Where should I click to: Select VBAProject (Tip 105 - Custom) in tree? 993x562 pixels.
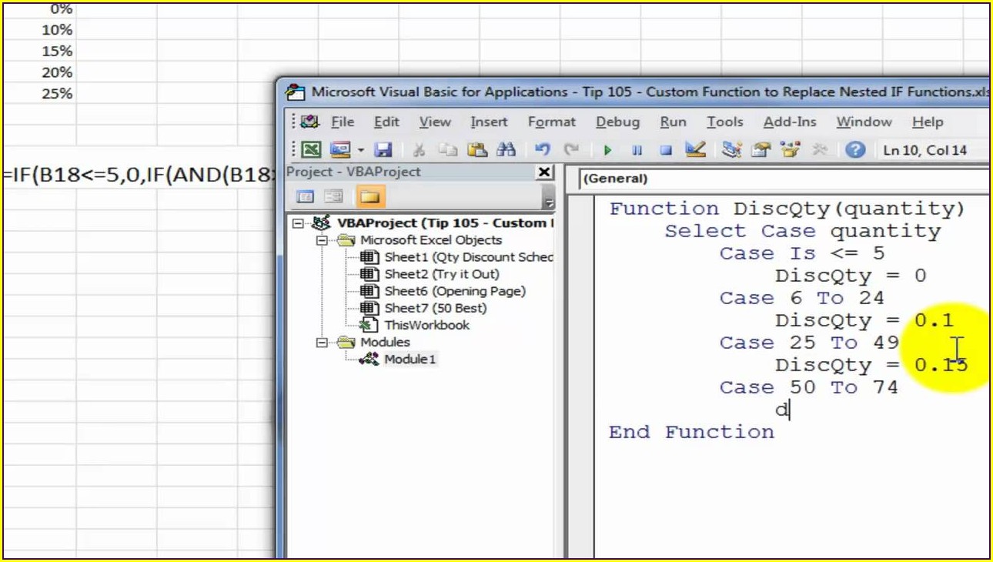click(445, 223)
